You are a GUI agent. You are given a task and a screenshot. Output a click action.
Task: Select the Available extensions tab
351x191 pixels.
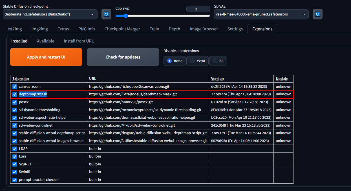tap(45, 41)
